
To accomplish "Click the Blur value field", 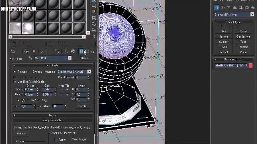I will tap(27, 106).
